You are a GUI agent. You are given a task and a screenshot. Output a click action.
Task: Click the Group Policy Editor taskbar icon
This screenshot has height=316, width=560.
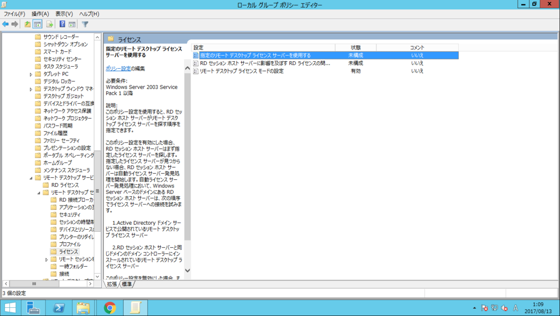point(136,308)
